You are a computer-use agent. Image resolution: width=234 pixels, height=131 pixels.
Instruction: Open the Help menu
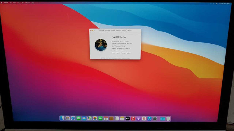[33, 3]
